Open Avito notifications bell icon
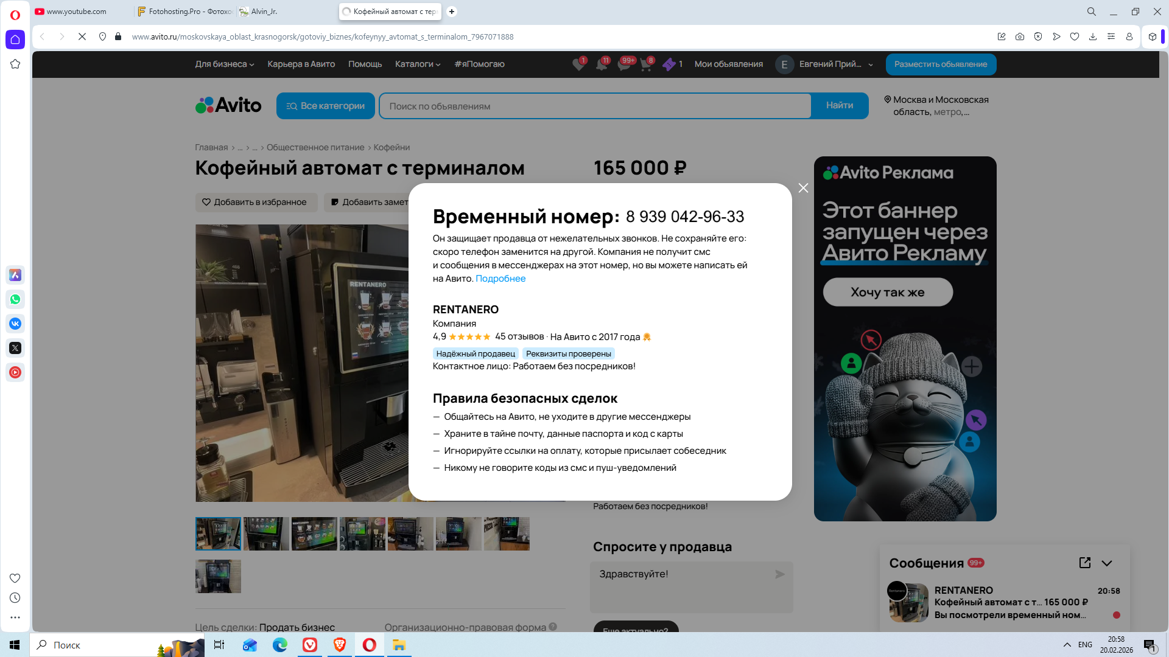1169x657 pixels. tap(601, 64)
